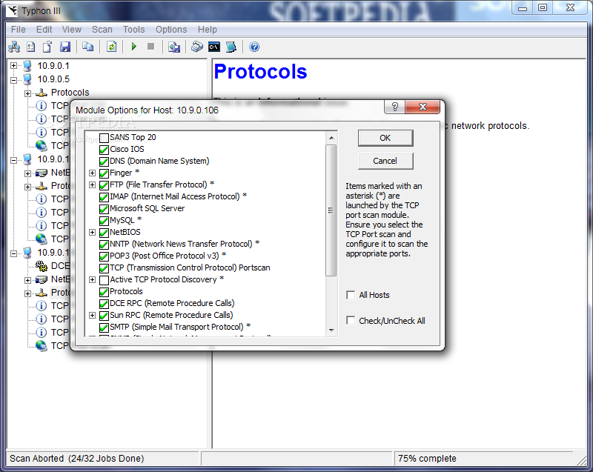Open the Options menu
Image resolution: width=593 pixels, height=472 pixels.
coord(171,30)
